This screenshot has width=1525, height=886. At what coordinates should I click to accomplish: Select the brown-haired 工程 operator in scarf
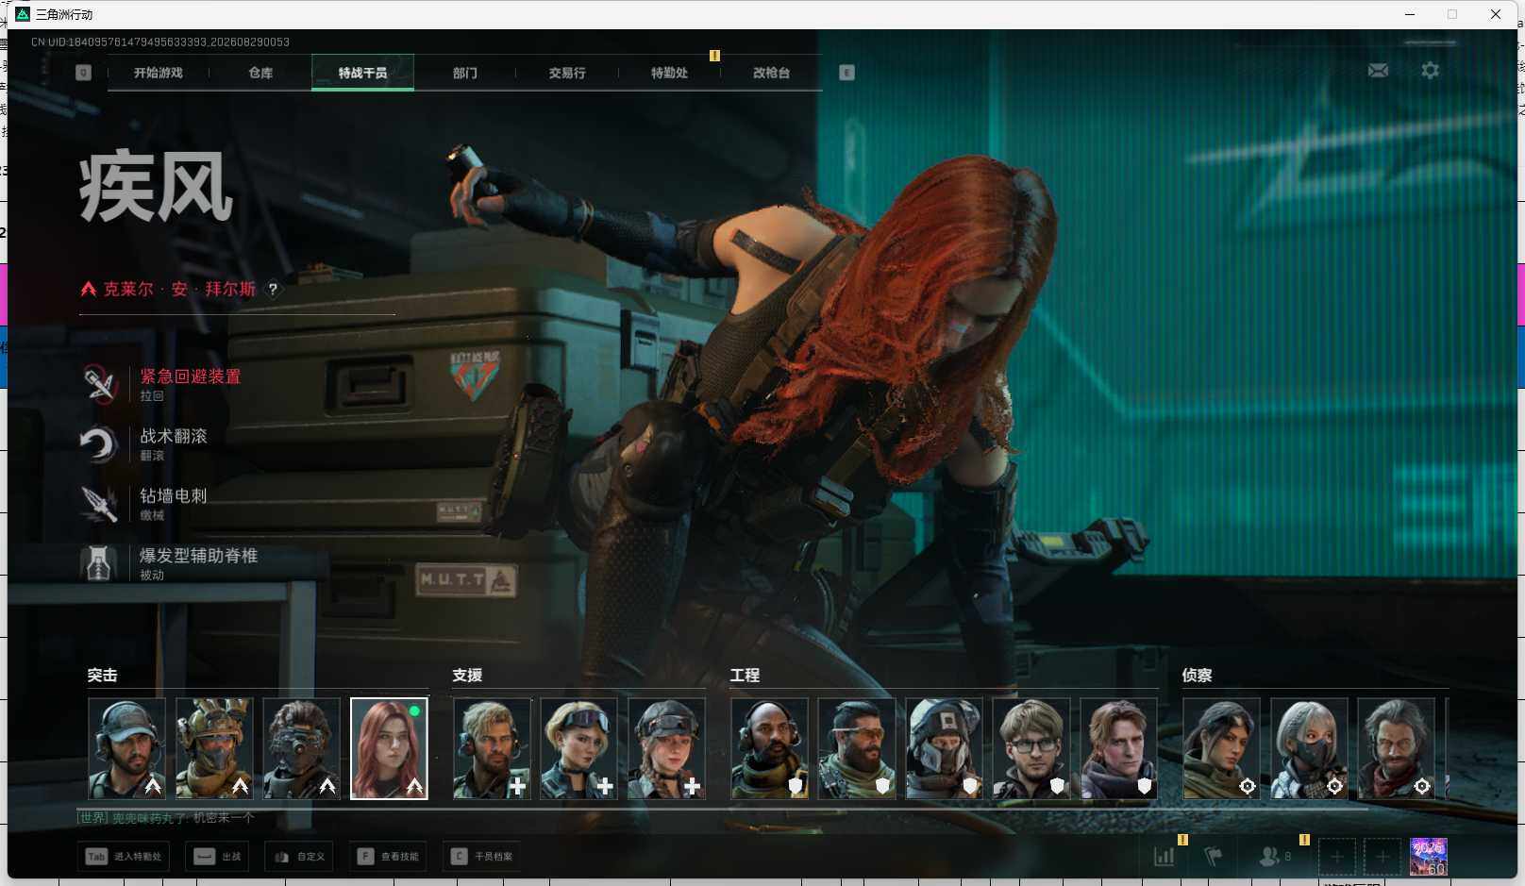1118,748
